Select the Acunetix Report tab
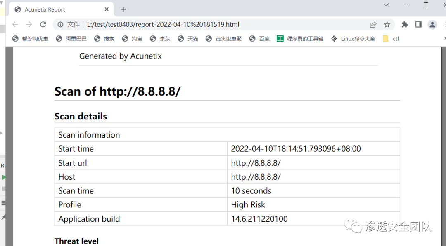This screenshot has width=446, height=246. pyautogui.click(x=62, y=9)
